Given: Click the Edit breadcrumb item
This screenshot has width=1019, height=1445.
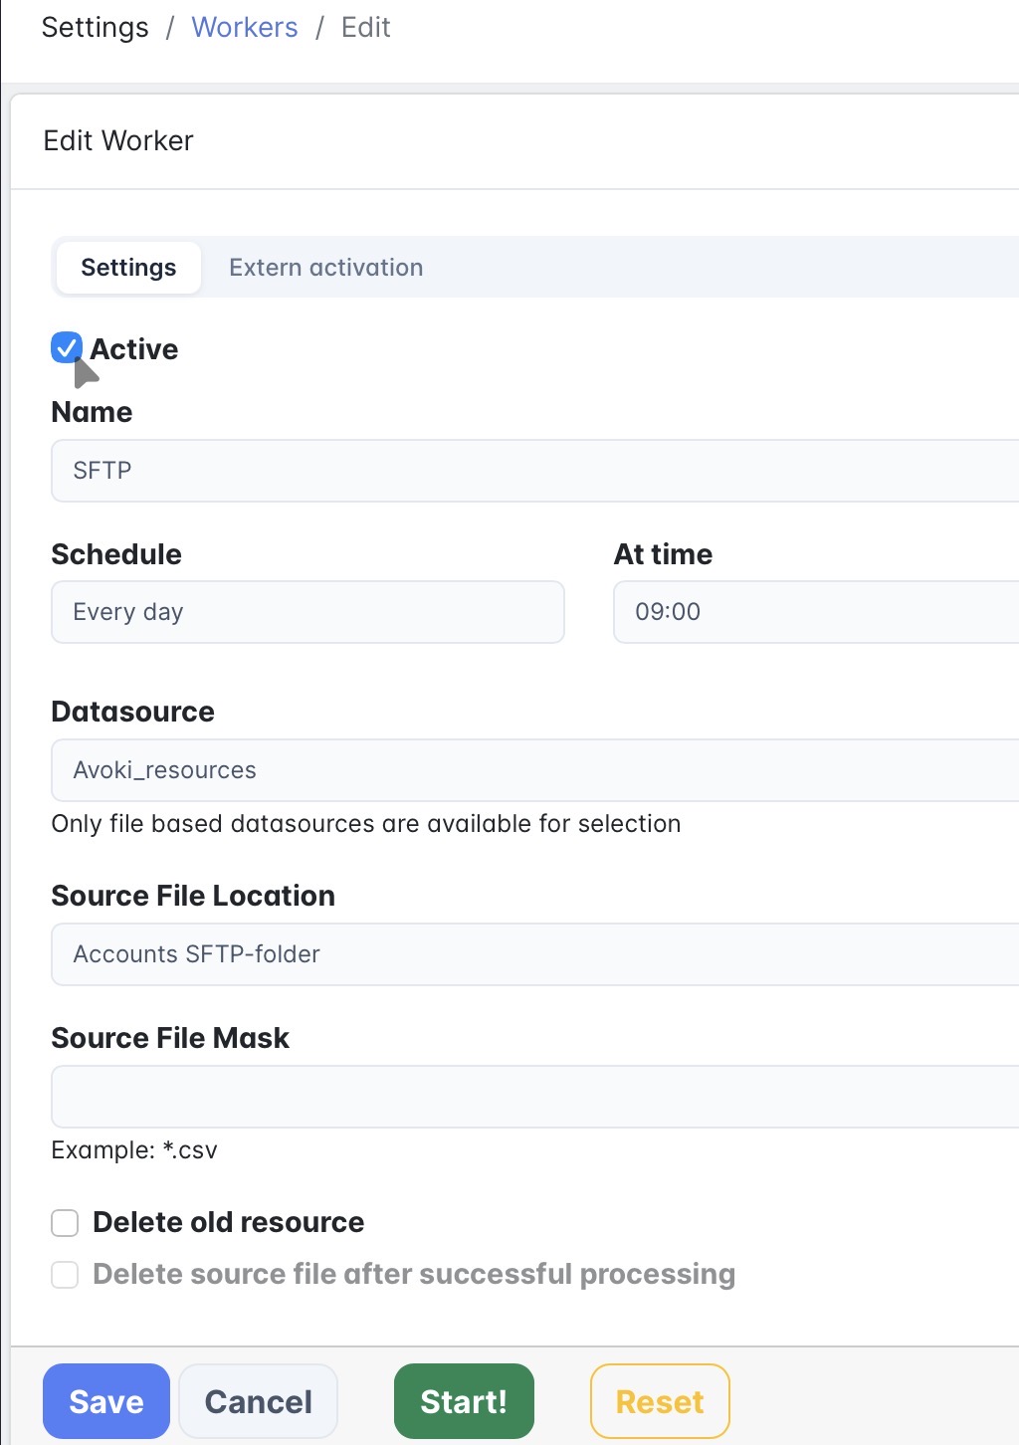Looking at the screenshot, I should [x=365, y=27].
